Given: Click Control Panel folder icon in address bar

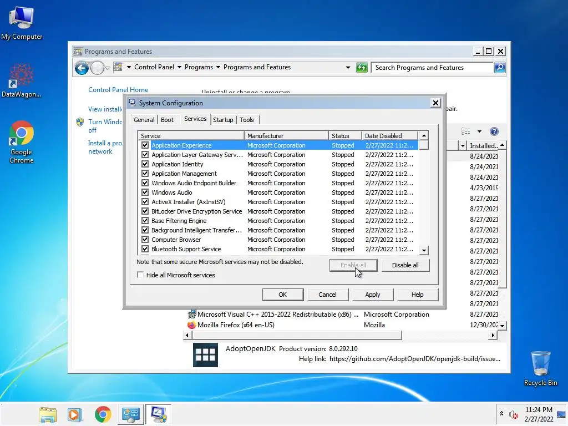Looking at the screenshot, I should pyautogui.click(x=118, y=67).
